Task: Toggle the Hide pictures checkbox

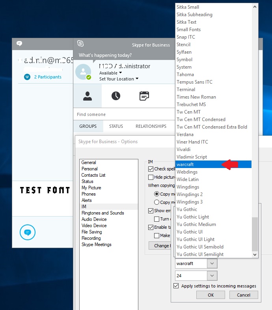Action: (151, 177)
